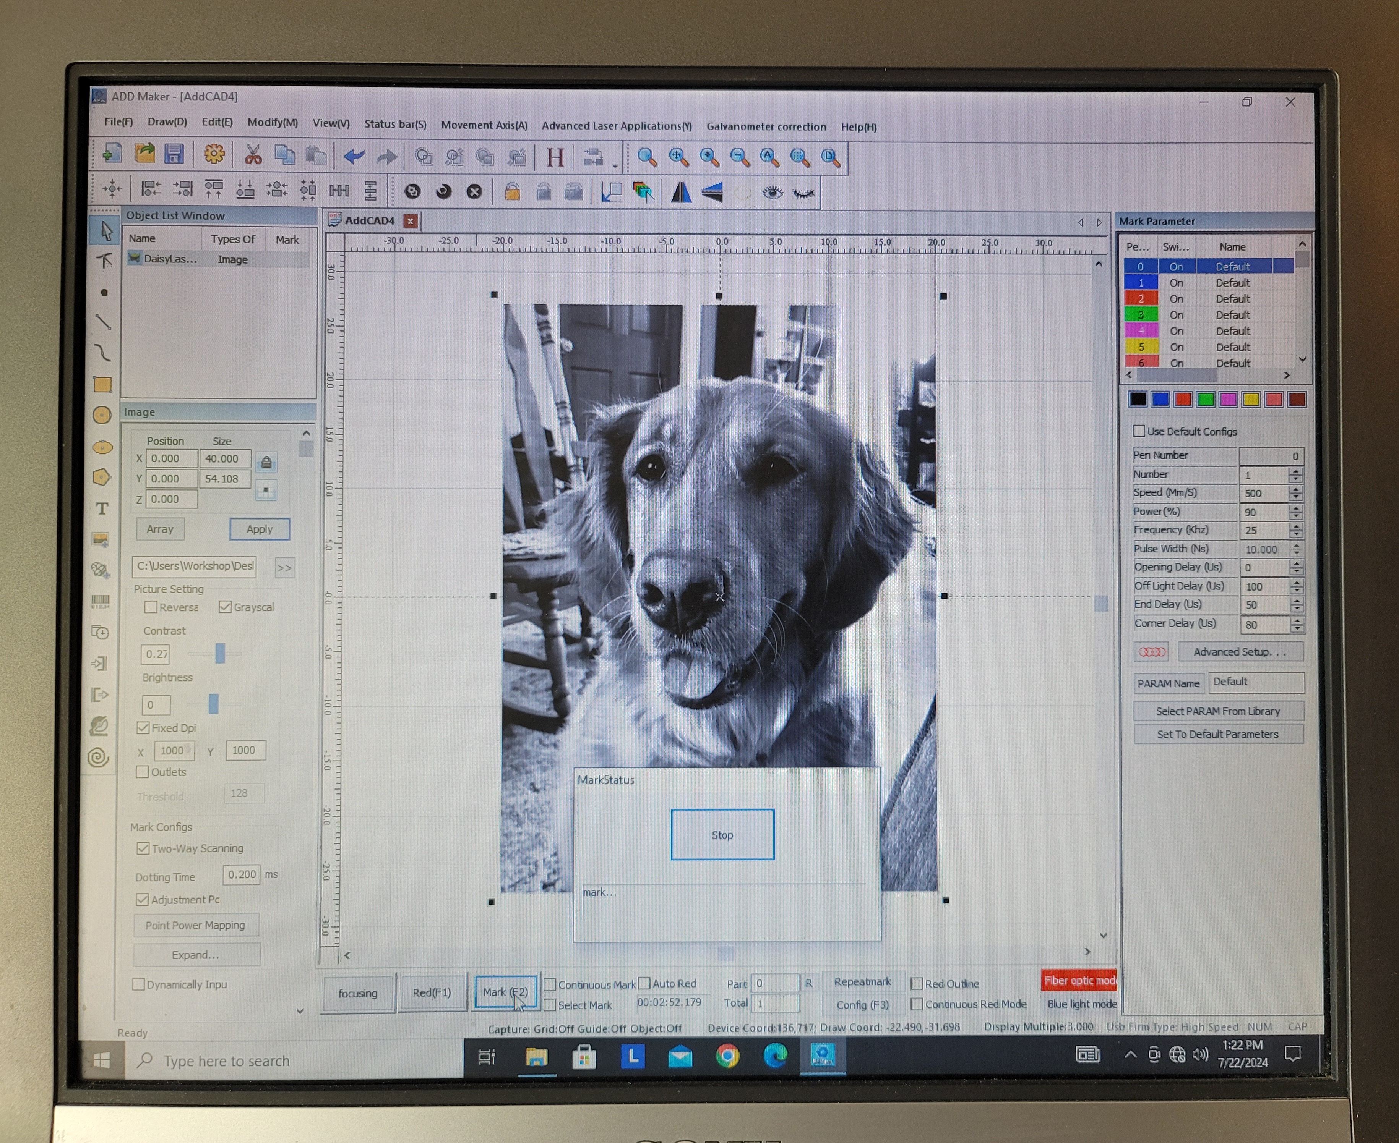This screenshot has height=1143, width=1399.
Task: Click the spiral tool in left sidebar
Action: pos(99,757)
